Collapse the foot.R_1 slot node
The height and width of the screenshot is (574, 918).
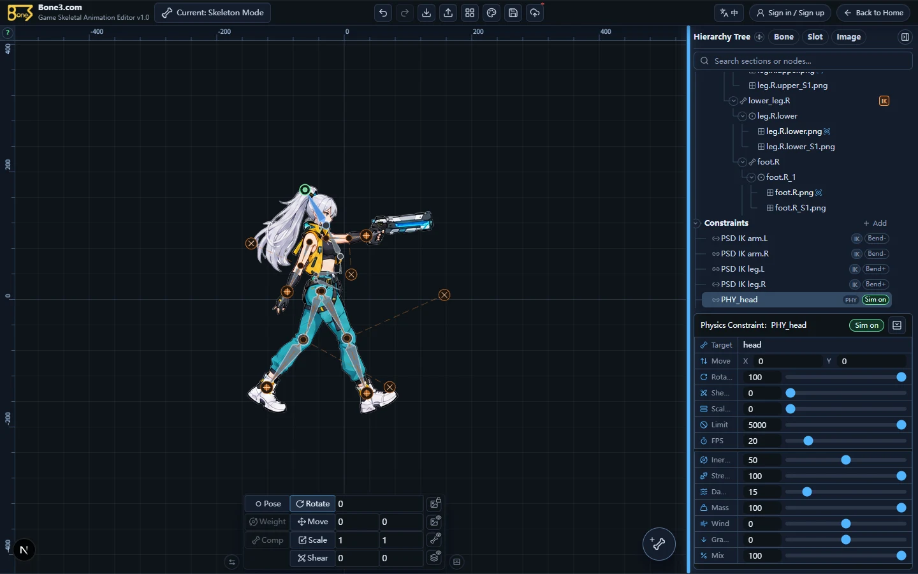(x=752, y=177)
